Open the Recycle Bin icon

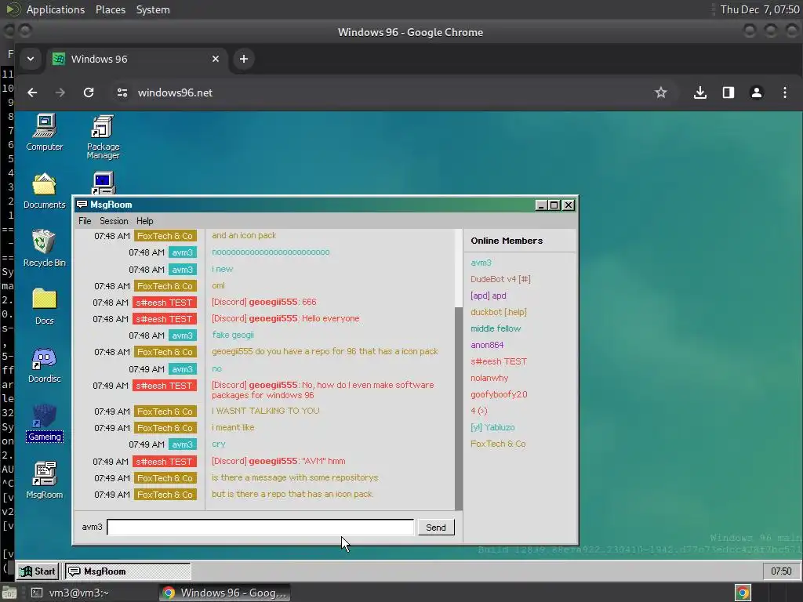[x=45, y=248]
